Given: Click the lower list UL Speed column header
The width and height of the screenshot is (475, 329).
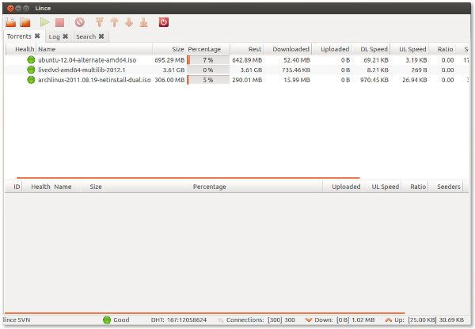Looking at the screenshot, I should 382,187.
